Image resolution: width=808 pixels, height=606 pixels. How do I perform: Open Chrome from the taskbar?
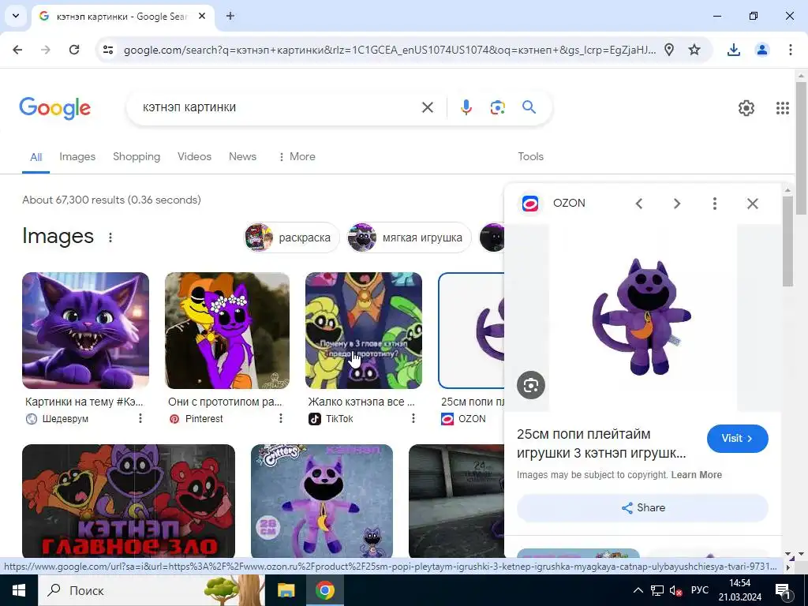324,590
